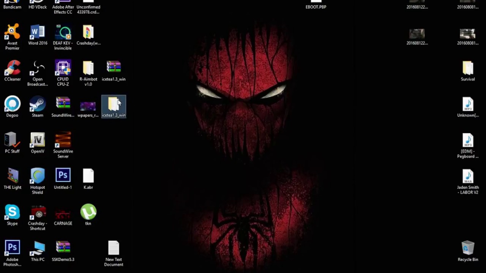Click the highlighted icetea1.3_win folder icon

(114, 107)
